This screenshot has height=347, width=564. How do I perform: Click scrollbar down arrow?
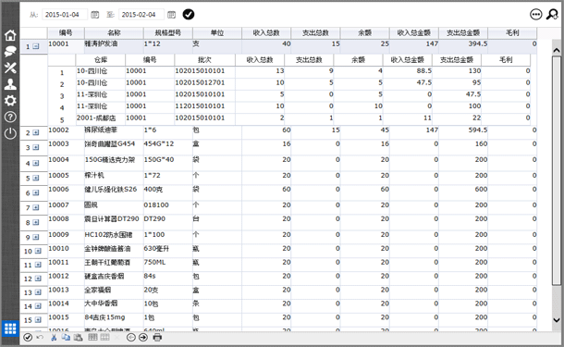point(557,319)
